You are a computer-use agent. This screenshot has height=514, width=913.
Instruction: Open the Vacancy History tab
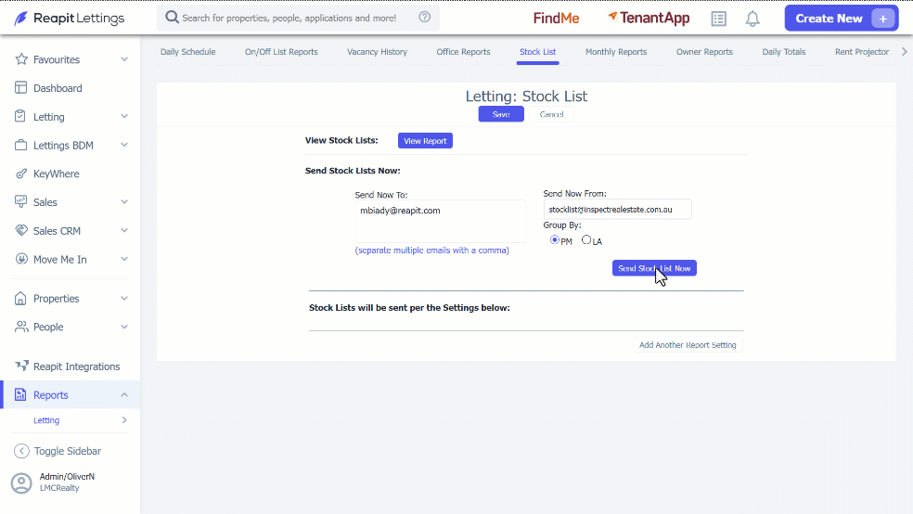[377, 52]
